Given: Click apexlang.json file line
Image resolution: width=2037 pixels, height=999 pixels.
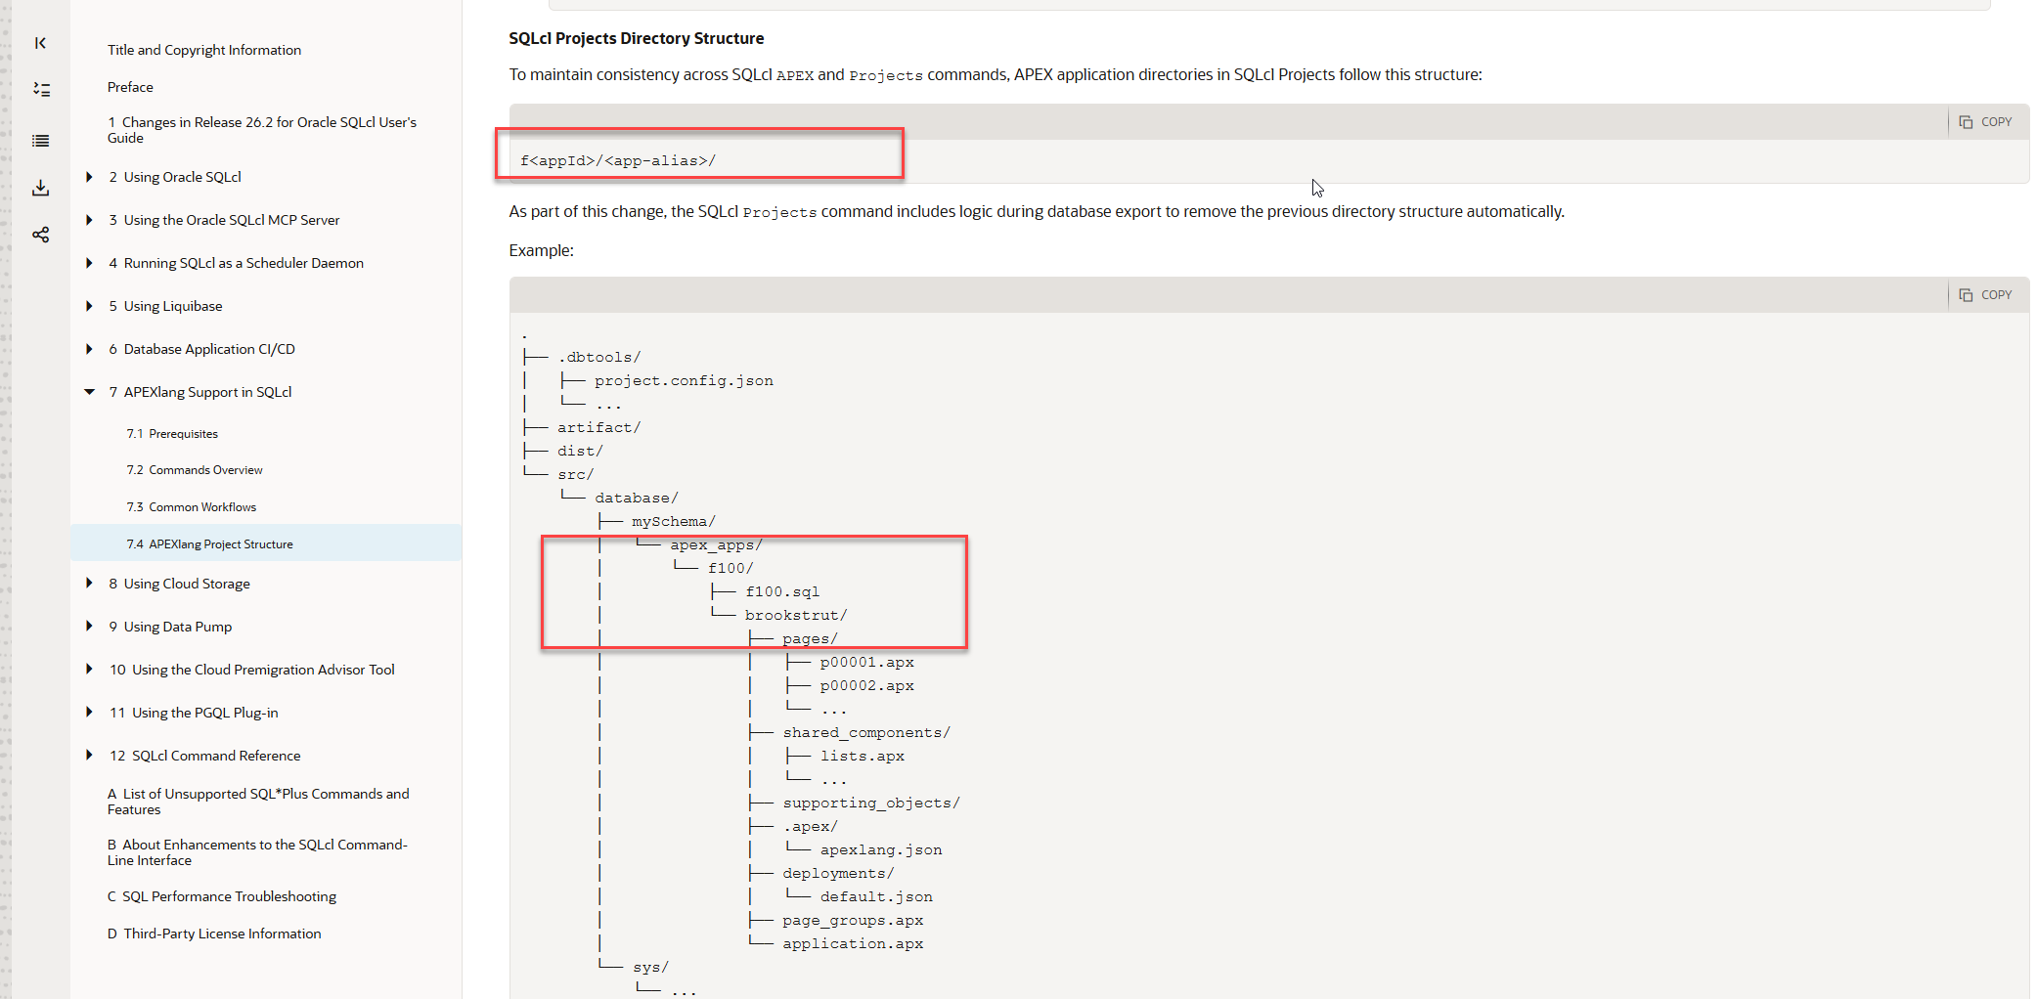Looking at the screenshot, I should 881,849.
